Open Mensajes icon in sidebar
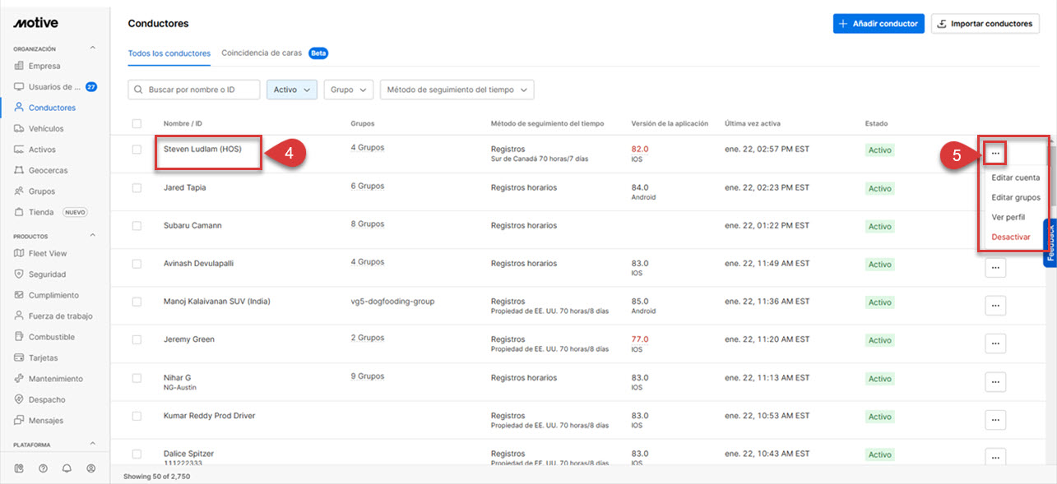The width and height of the screenshot is (1057, 484). (19, 421)
